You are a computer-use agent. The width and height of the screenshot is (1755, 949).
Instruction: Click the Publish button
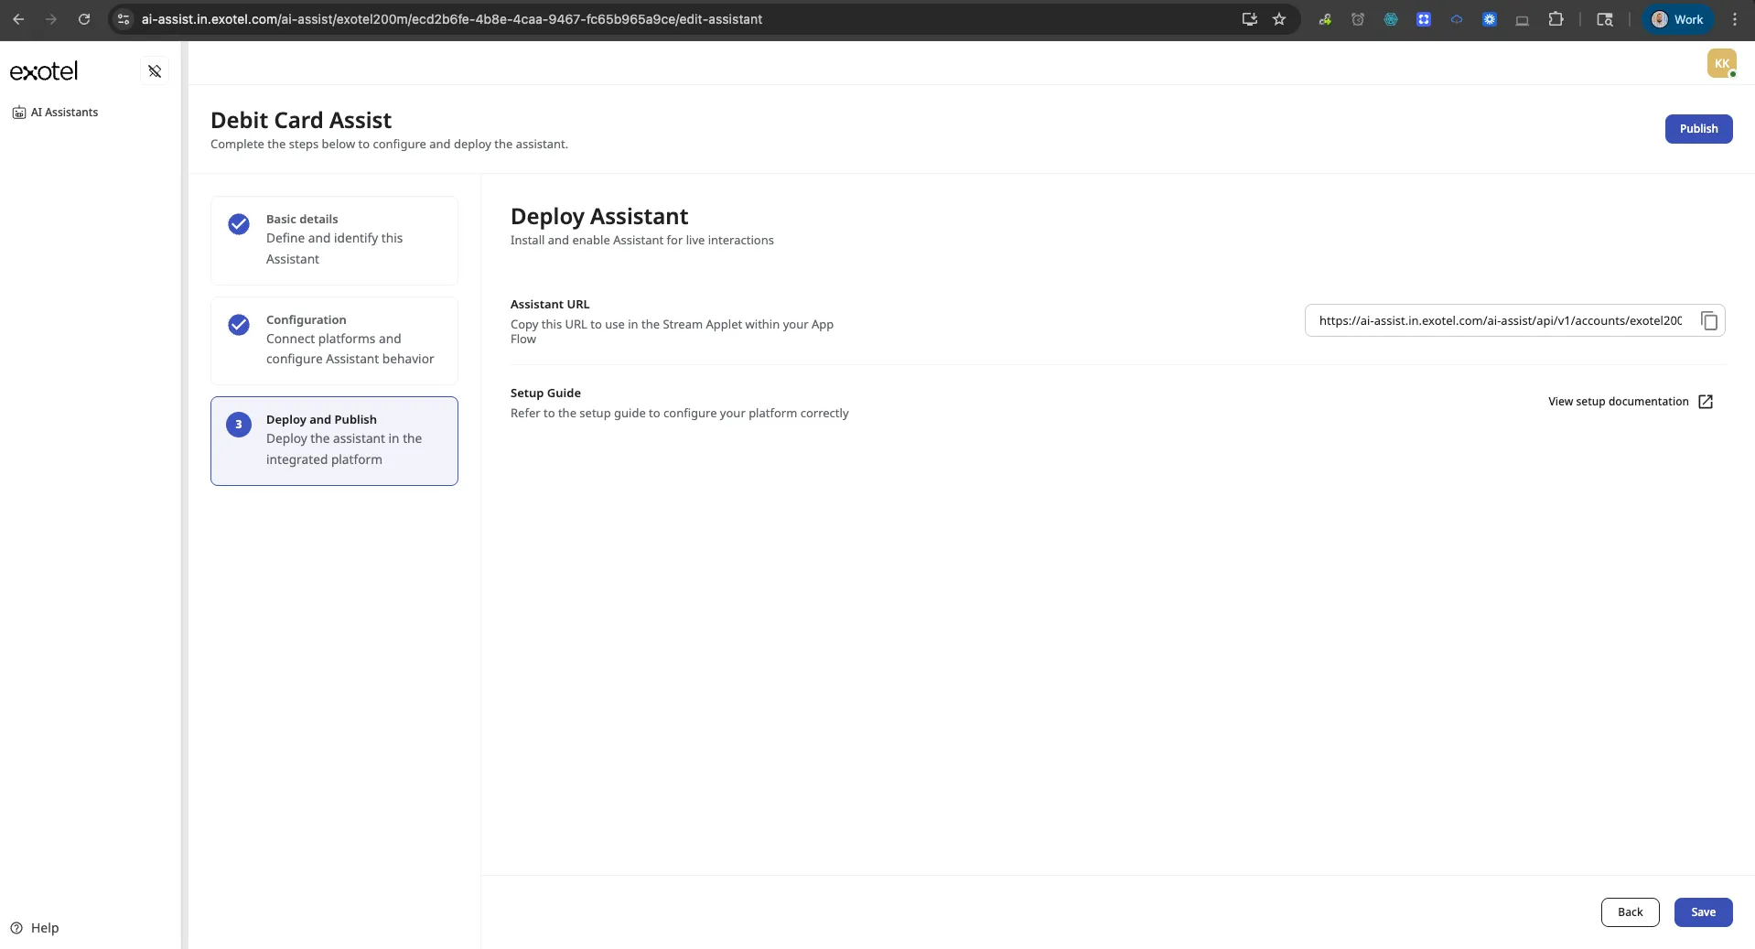(1698, 129)
